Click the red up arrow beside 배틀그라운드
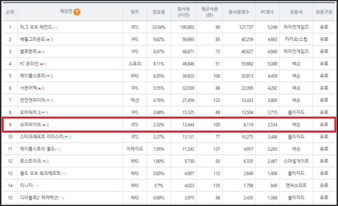338x206 pixels. 48,40
